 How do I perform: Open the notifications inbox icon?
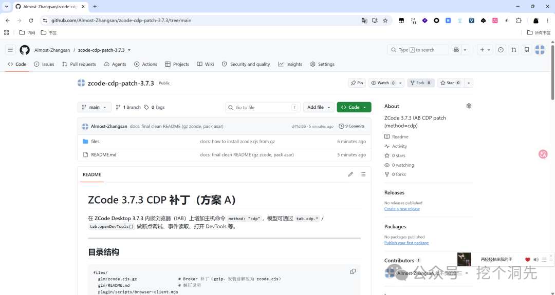click(527, 50)
